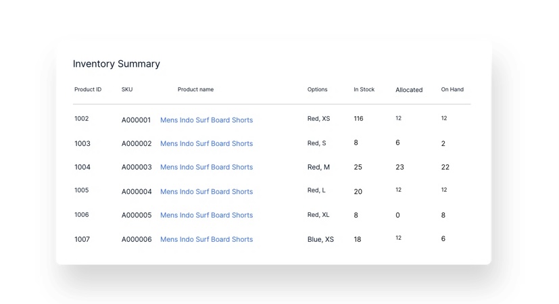The height and width of the screenshot is (304, 559).
Task: Select SKU cell A000003
Action: 137,167
